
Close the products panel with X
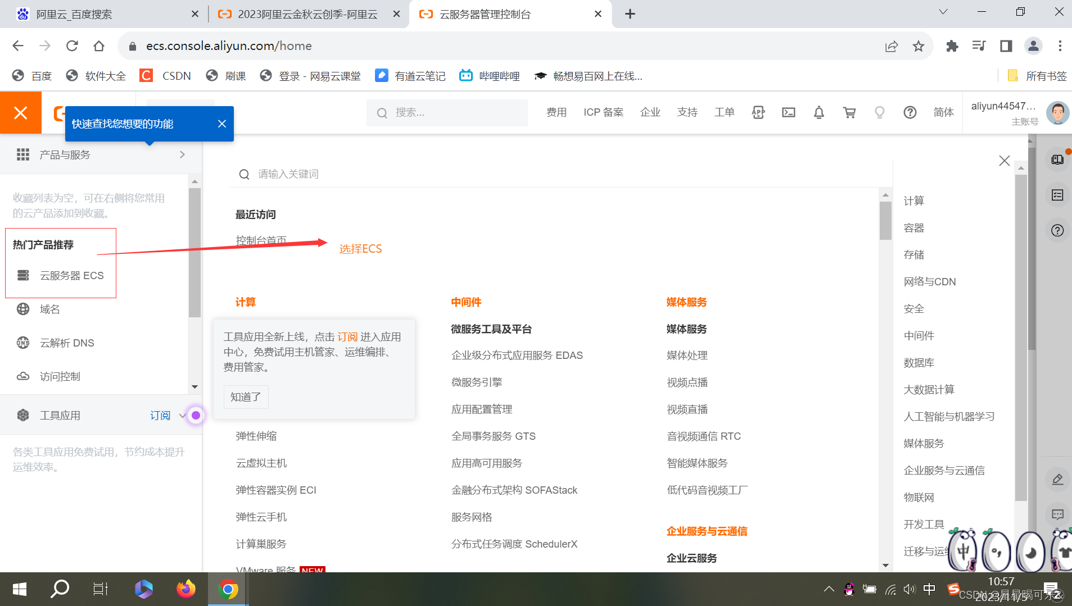tap(1005, 161)
